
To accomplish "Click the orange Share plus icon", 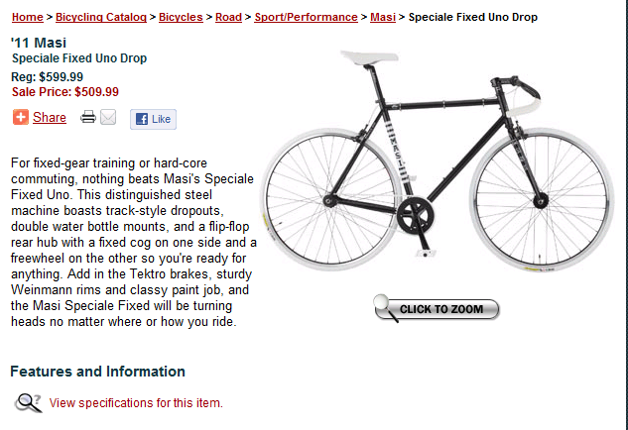I will 21,118.
